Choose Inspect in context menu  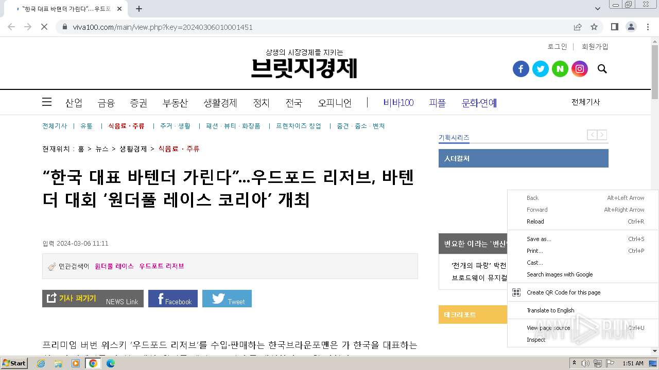[583, 340]
